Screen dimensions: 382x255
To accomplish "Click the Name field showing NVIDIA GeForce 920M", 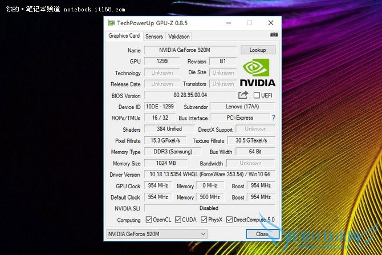I will pyautogui.click(x=190, y=50).
